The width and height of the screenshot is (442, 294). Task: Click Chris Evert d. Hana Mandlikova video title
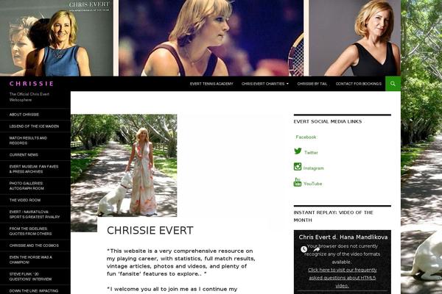click(343, 237)
